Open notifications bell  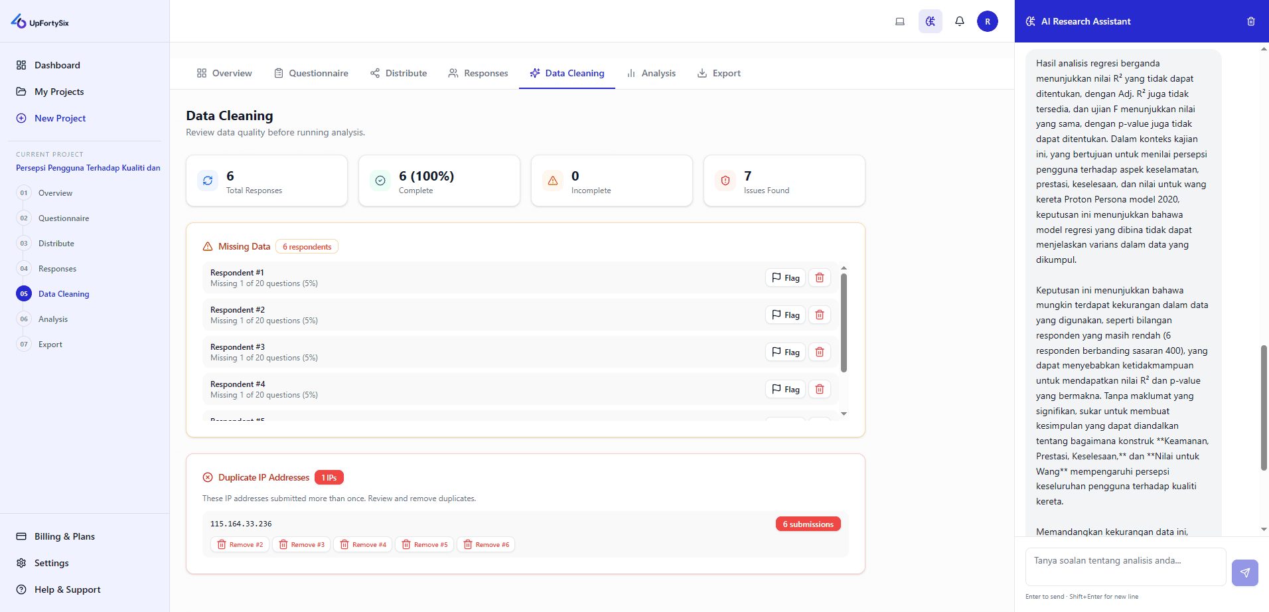coord(960,21)
